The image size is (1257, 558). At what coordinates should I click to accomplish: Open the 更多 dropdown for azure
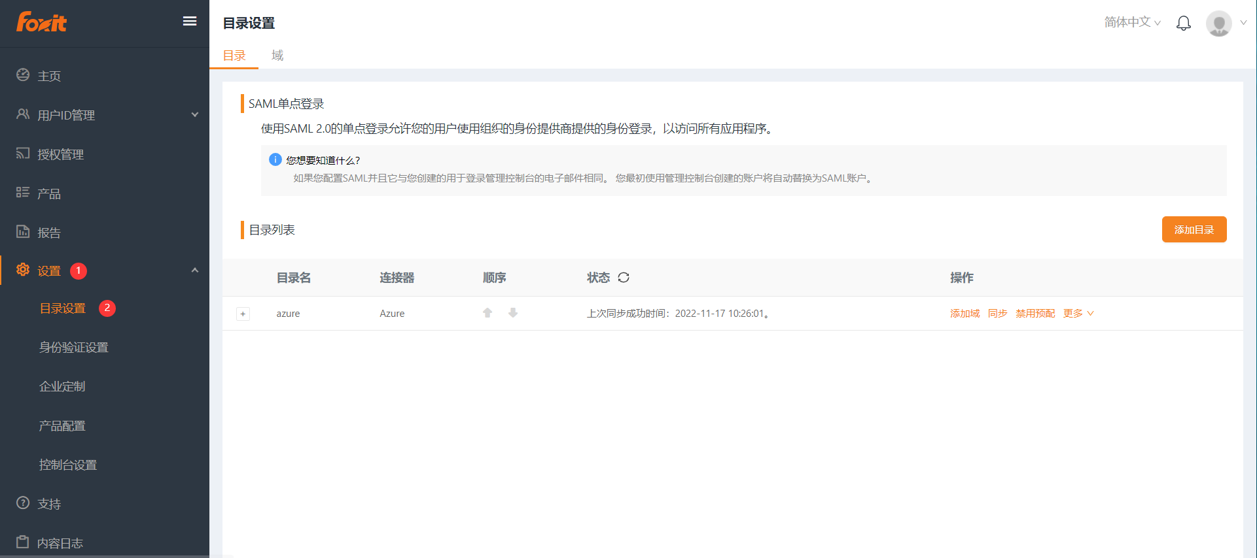point(1078,314)
